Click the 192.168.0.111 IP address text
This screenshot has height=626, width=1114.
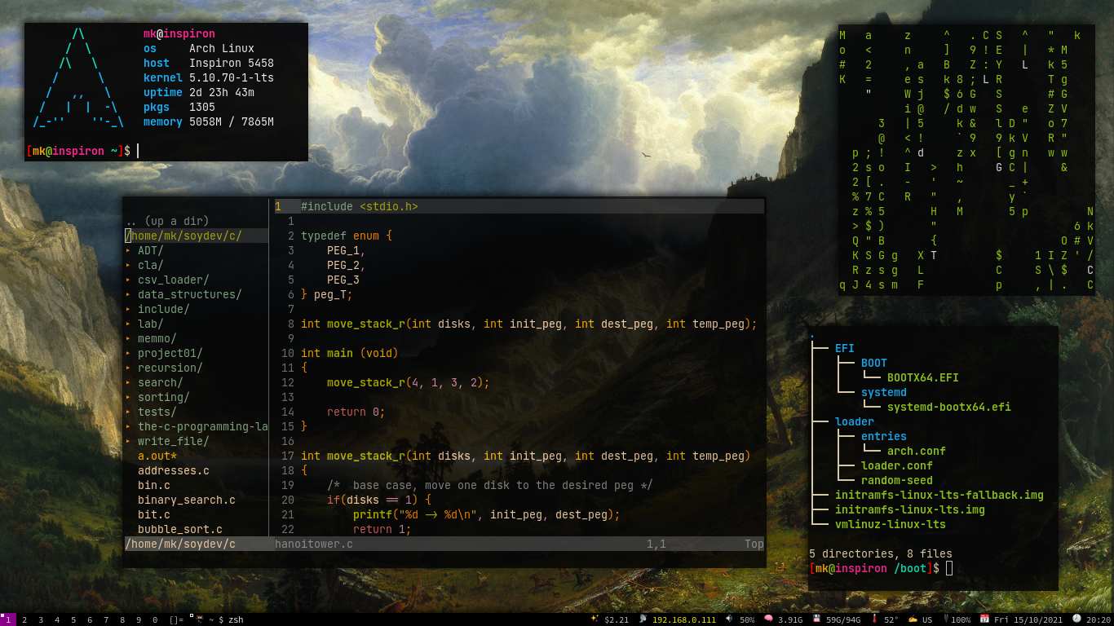(x=684, y=619)
